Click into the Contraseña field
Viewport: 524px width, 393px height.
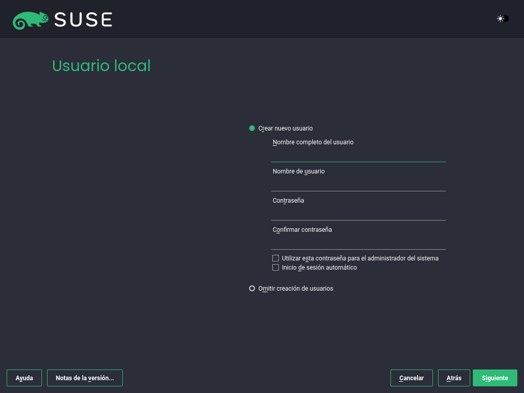tap(358, 213)
